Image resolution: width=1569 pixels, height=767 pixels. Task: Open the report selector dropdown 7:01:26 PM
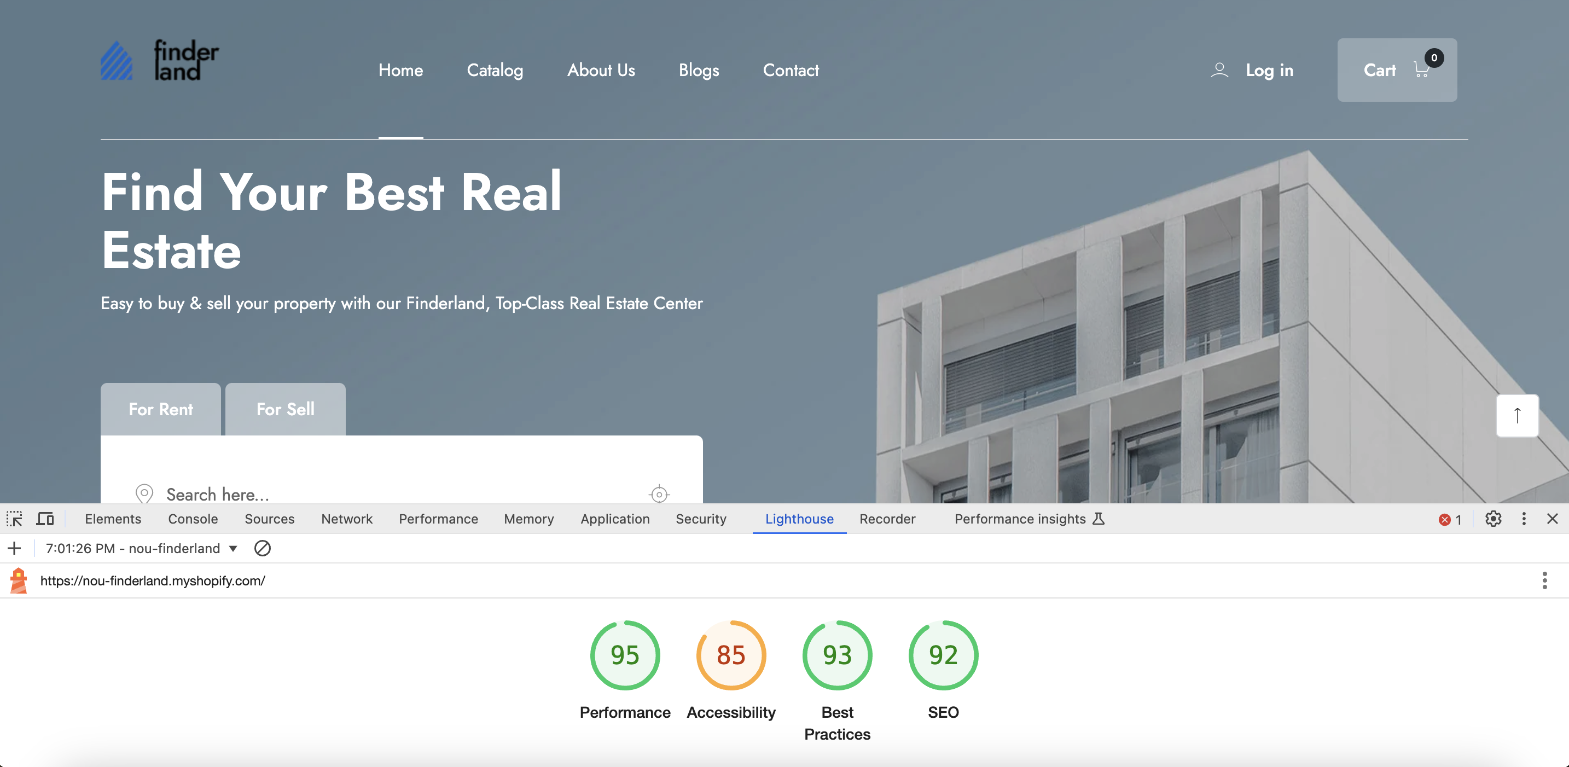pyautogui.click(x=141, y=548)
